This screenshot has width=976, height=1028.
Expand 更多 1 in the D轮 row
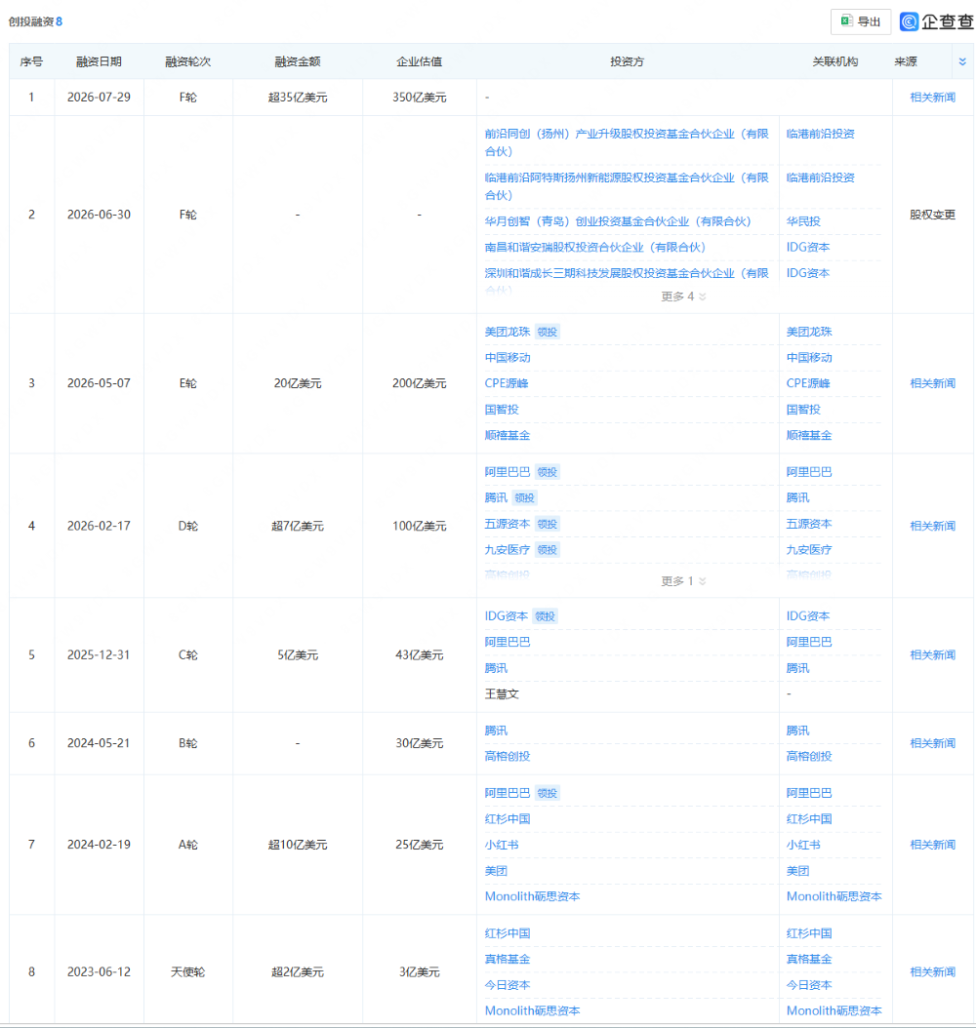(683, 581)
